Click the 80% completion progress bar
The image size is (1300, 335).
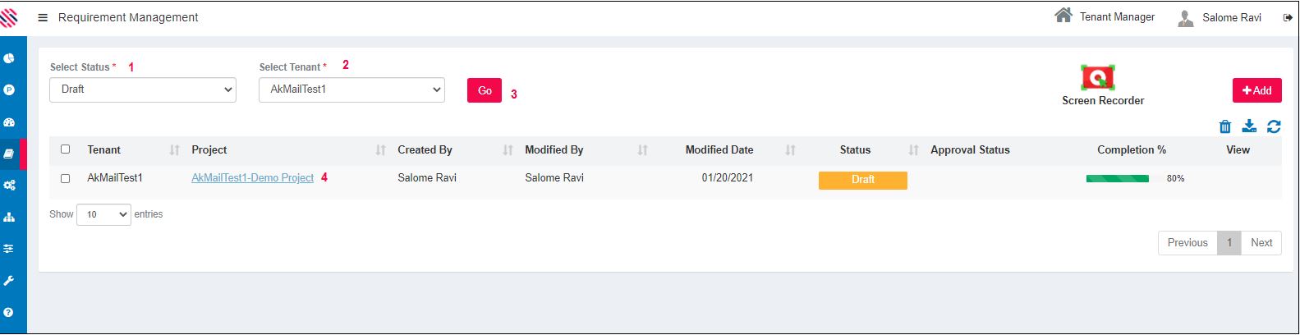(x=1117, y=178)
